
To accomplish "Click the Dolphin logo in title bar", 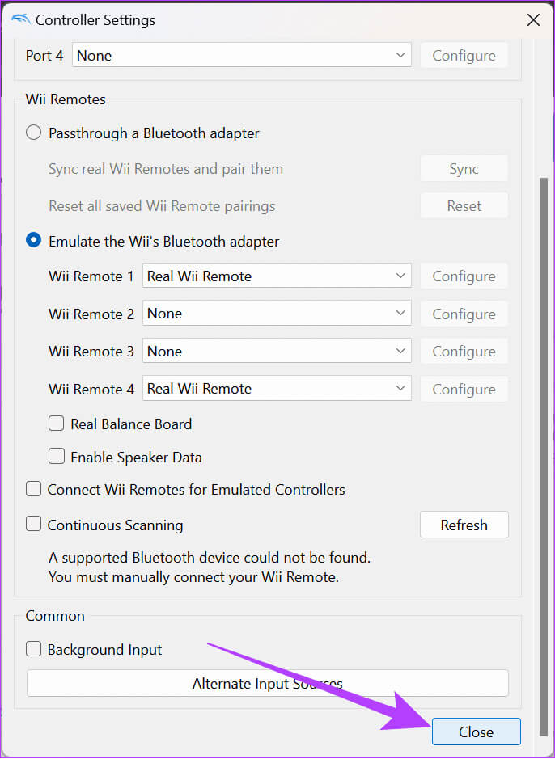I will pyautogui.click(x=21, y=19).
